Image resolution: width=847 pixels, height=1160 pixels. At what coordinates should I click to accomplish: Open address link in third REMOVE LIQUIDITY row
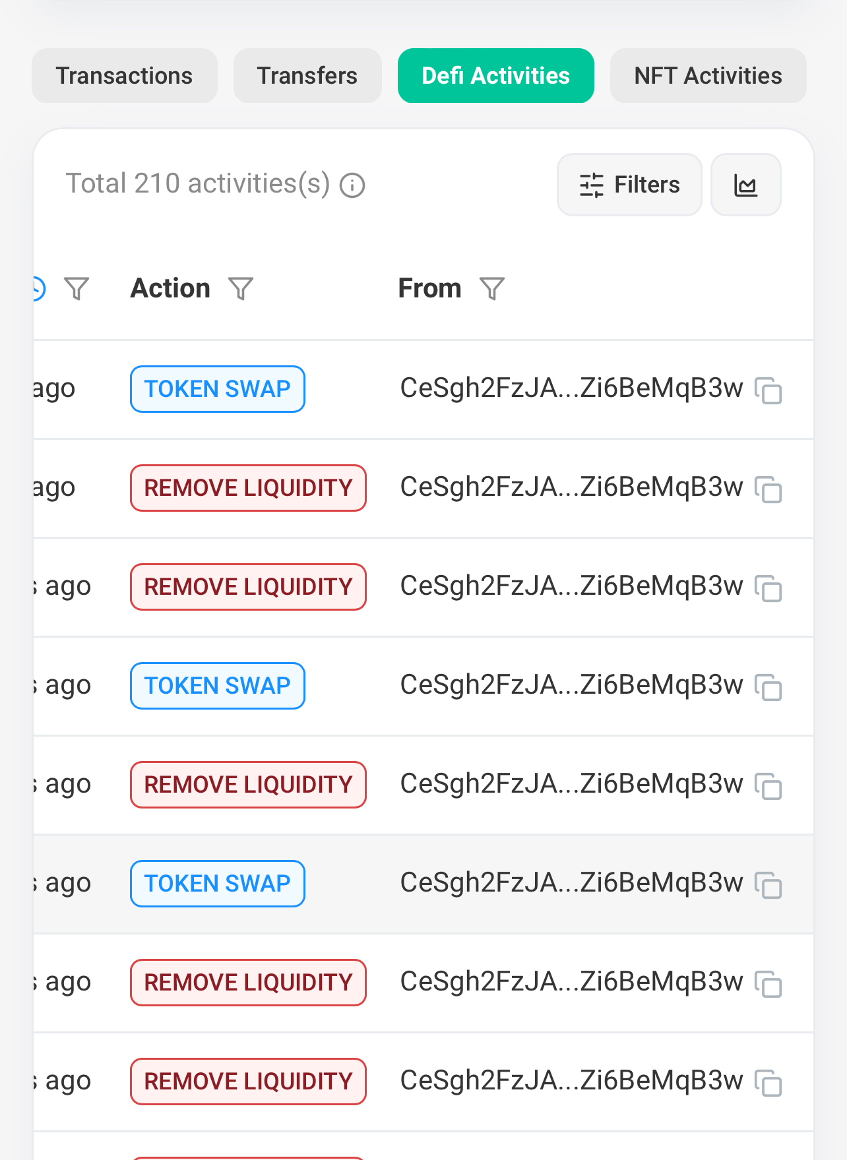(571, 784)
